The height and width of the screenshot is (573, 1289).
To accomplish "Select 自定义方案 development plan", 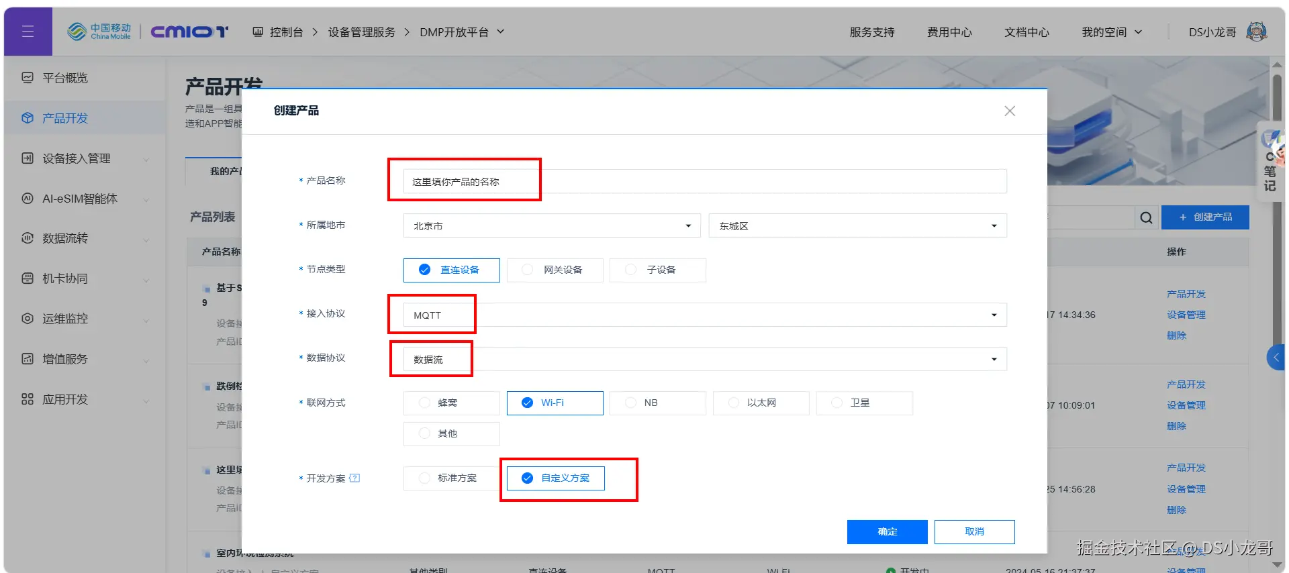I will (556, 478).
